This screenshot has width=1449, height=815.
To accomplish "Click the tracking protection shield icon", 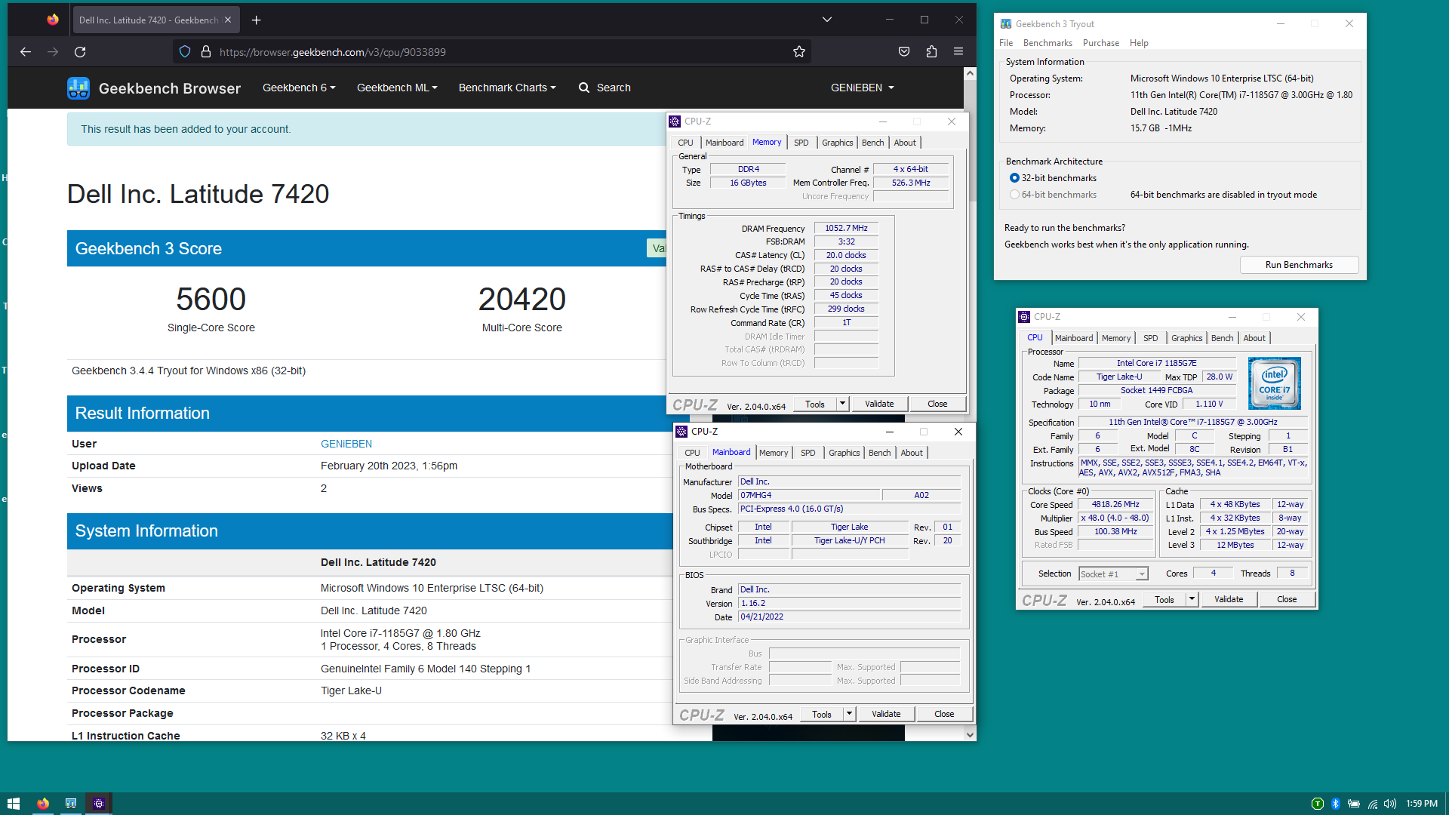I will [x=185, y=52].
